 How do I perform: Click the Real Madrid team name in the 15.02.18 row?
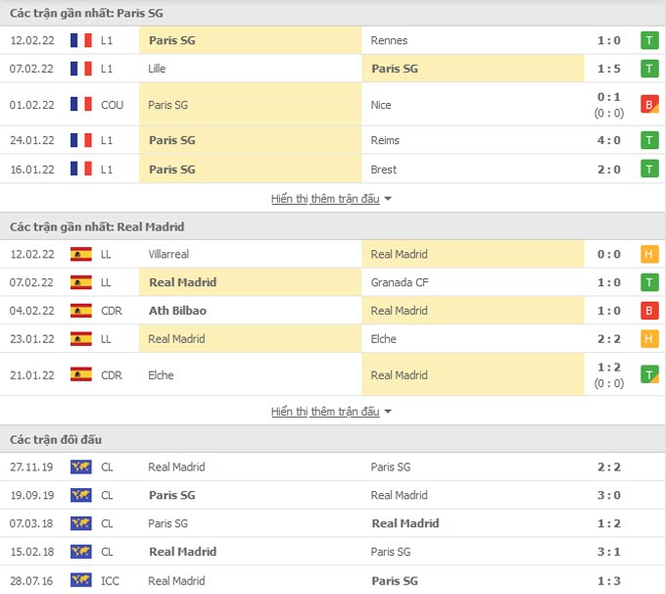click(182, 552)
